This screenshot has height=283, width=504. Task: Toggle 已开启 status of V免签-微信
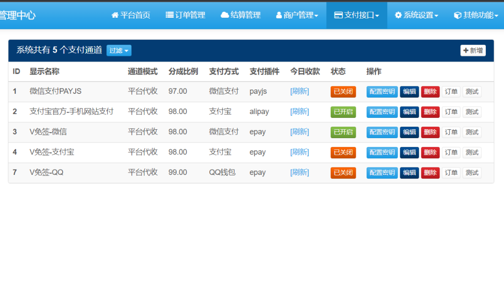(343, 132)
